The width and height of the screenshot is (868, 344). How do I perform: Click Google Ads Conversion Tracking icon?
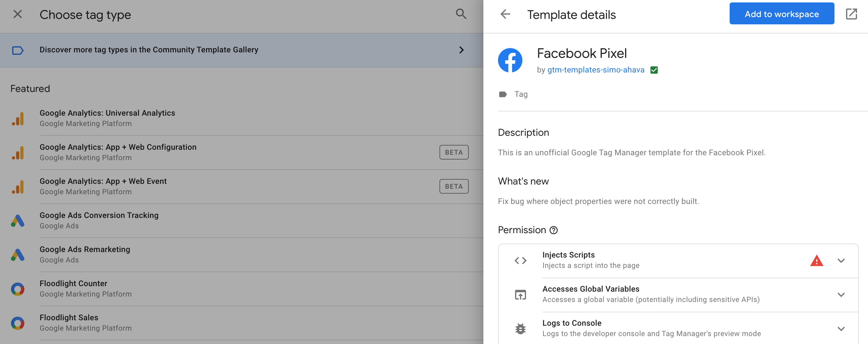coord(17,221)
